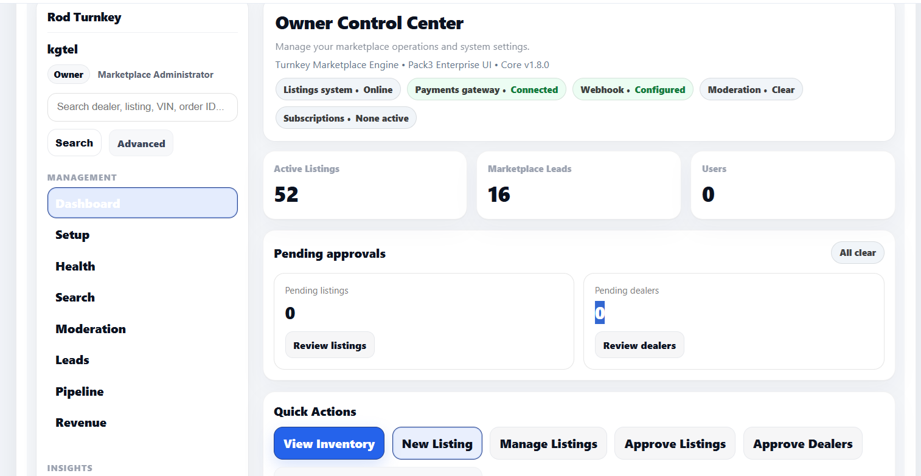Go to the Revenue page

tap(80, 422)
